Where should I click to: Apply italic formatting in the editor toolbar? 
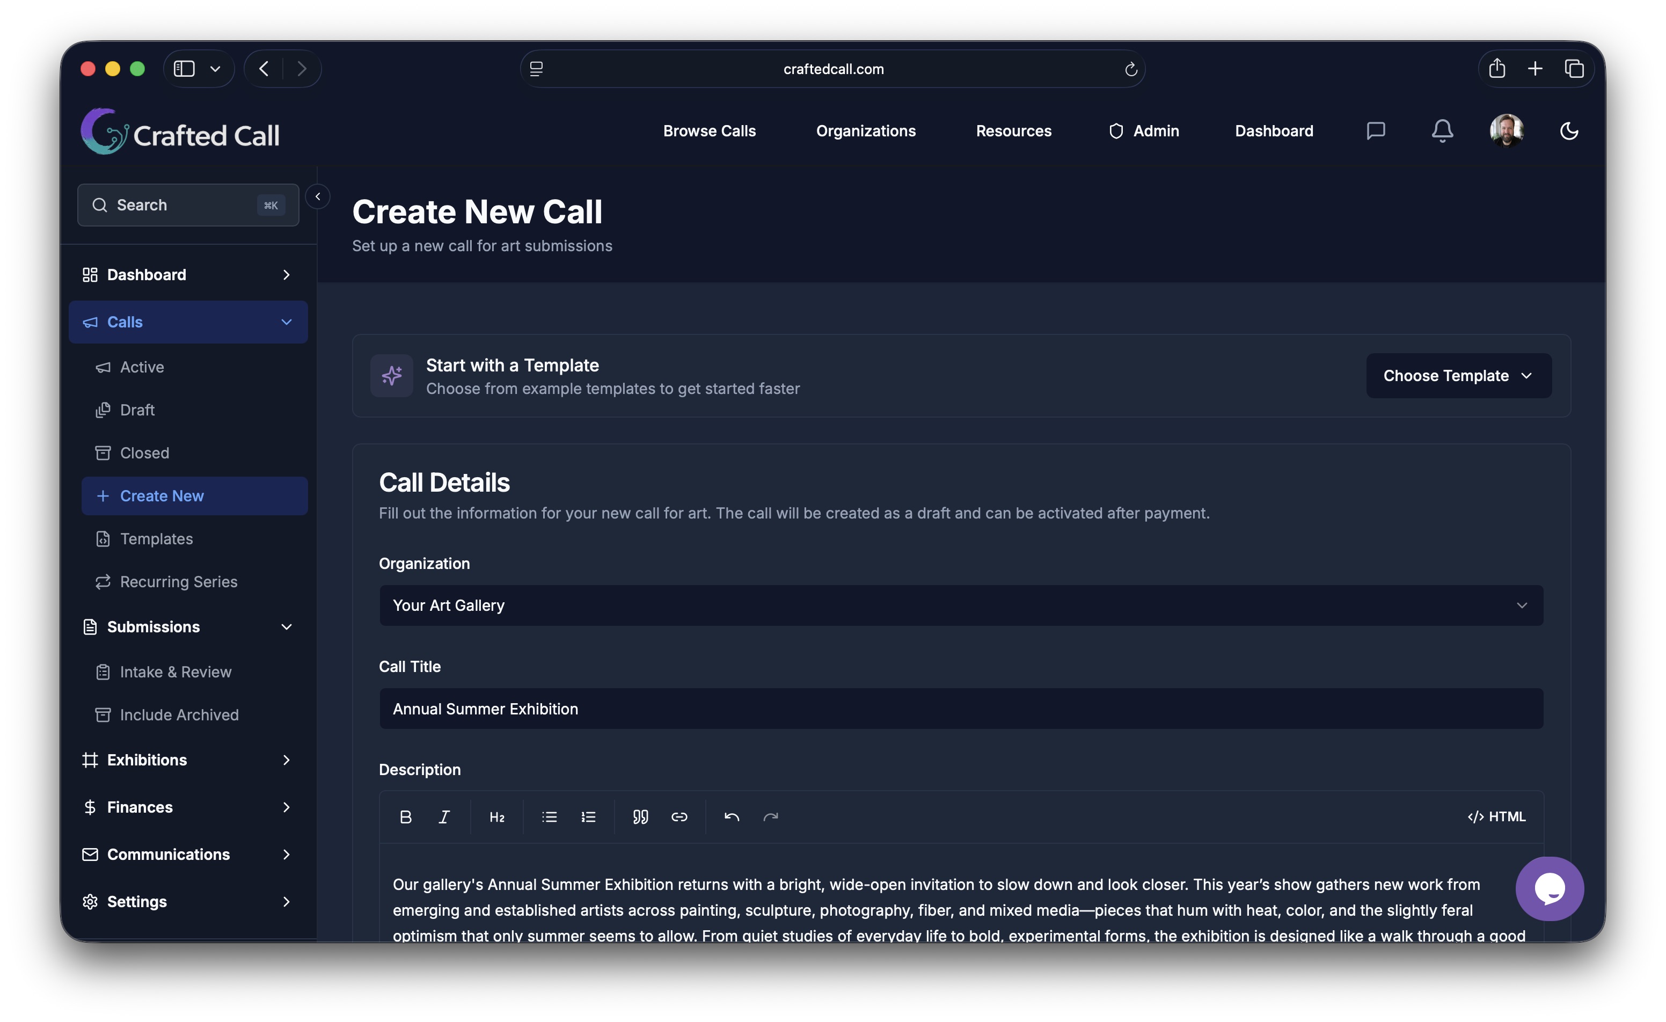[x=444, y=816]
